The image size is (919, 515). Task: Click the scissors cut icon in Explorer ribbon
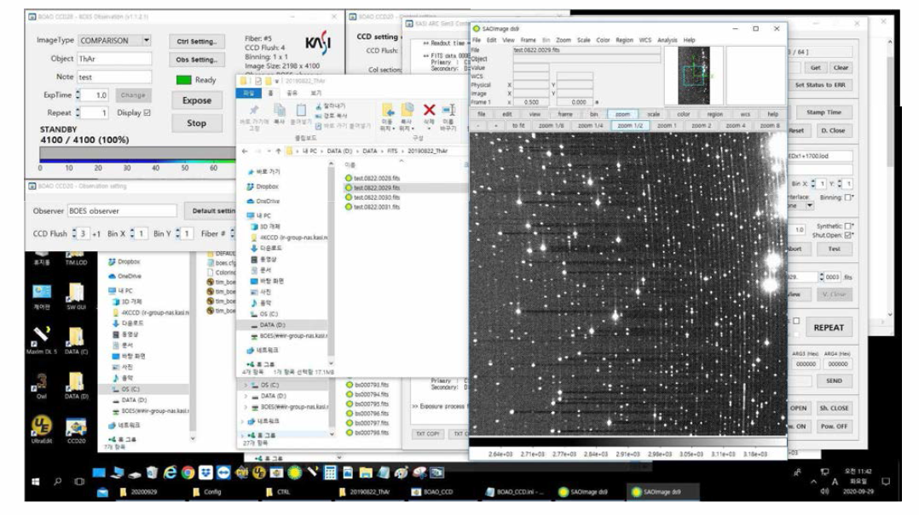pos(319,106)
